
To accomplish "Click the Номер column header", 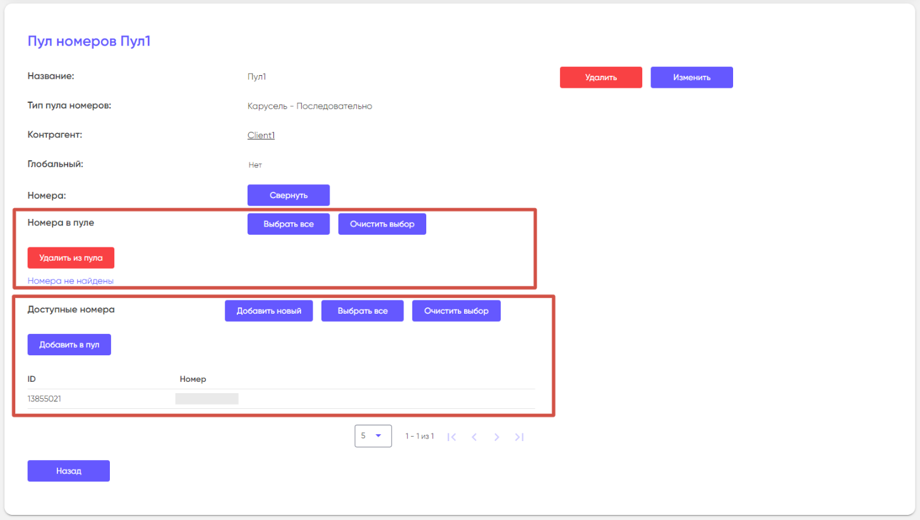I will coord(193,379).
